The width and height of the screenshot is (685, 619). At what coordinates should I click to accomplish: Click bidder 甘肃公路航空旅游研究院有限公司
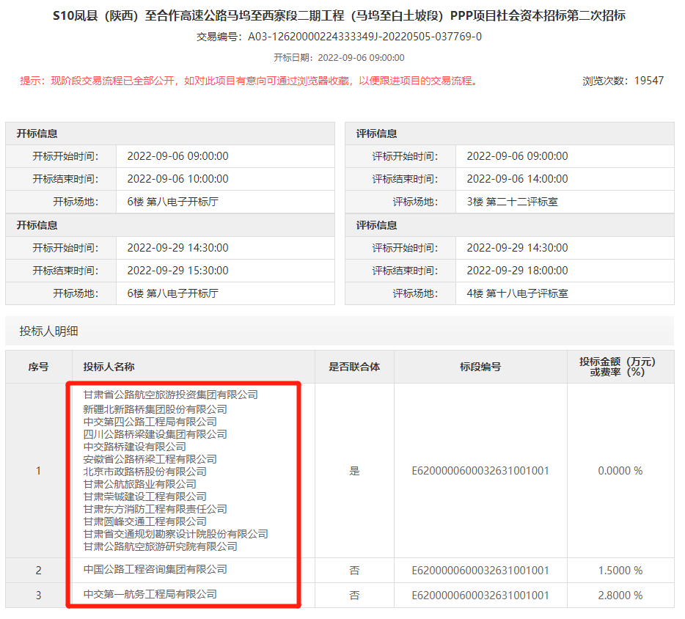(x=161, y=546)
